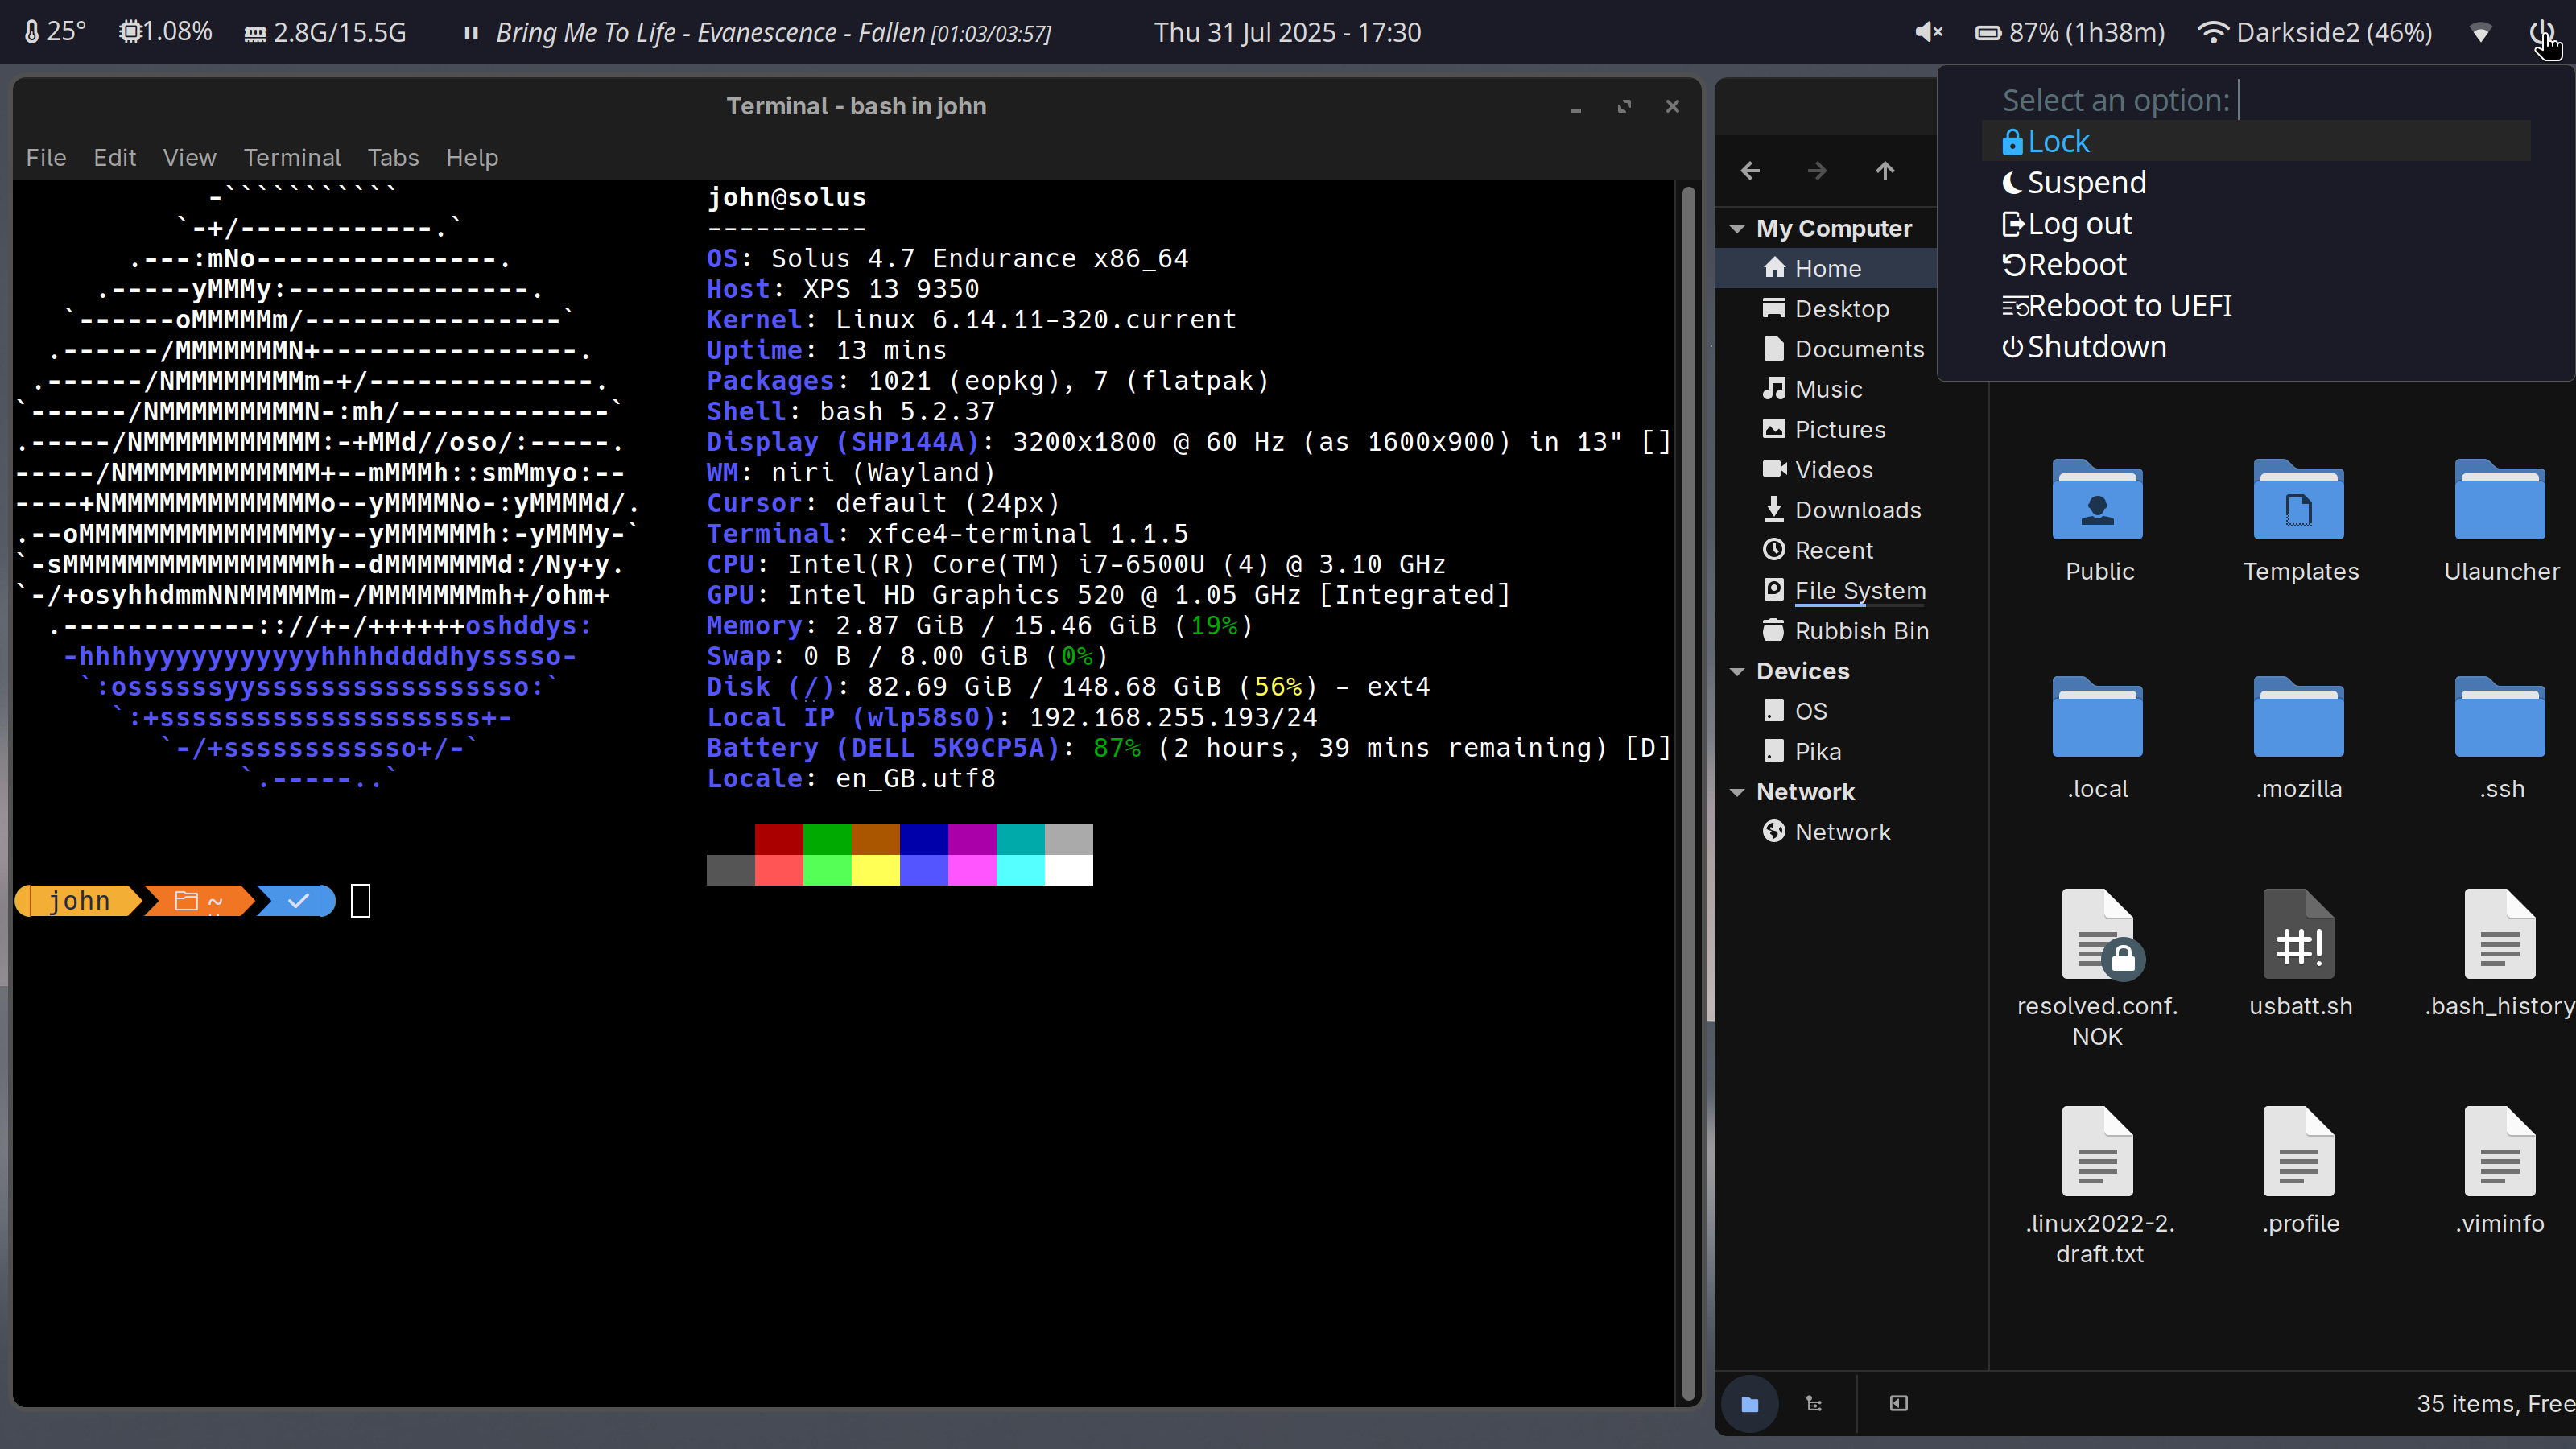Toggle sidebar visibility button in status bar
2576x1449 pixels.
[x=1898, y=1403]
